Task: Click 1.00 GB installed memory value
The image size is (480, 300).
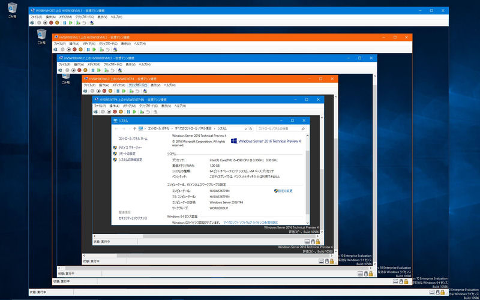Action: [x=215, y=166]
